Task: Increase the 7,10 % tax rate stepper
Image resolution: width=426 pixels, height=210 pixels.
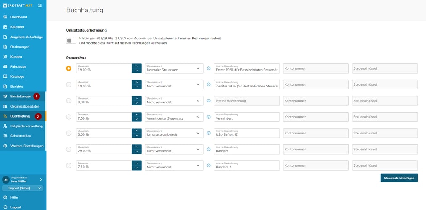Action: point(136,163)
